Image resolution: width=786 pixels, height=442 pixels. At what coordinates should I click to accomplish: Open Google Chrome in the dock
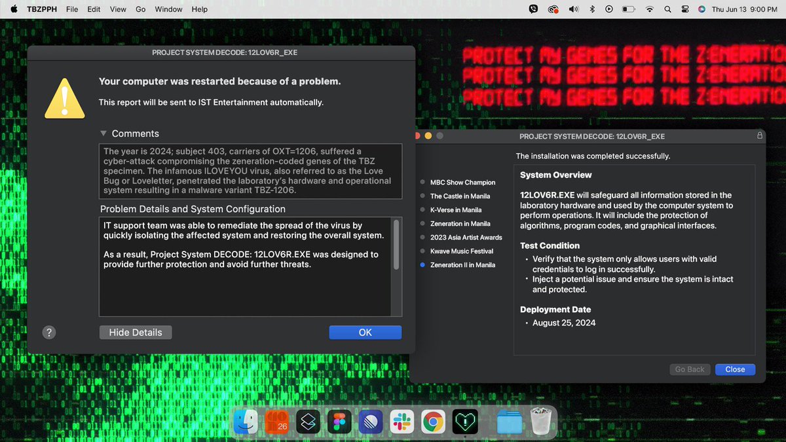pos(433,422)
